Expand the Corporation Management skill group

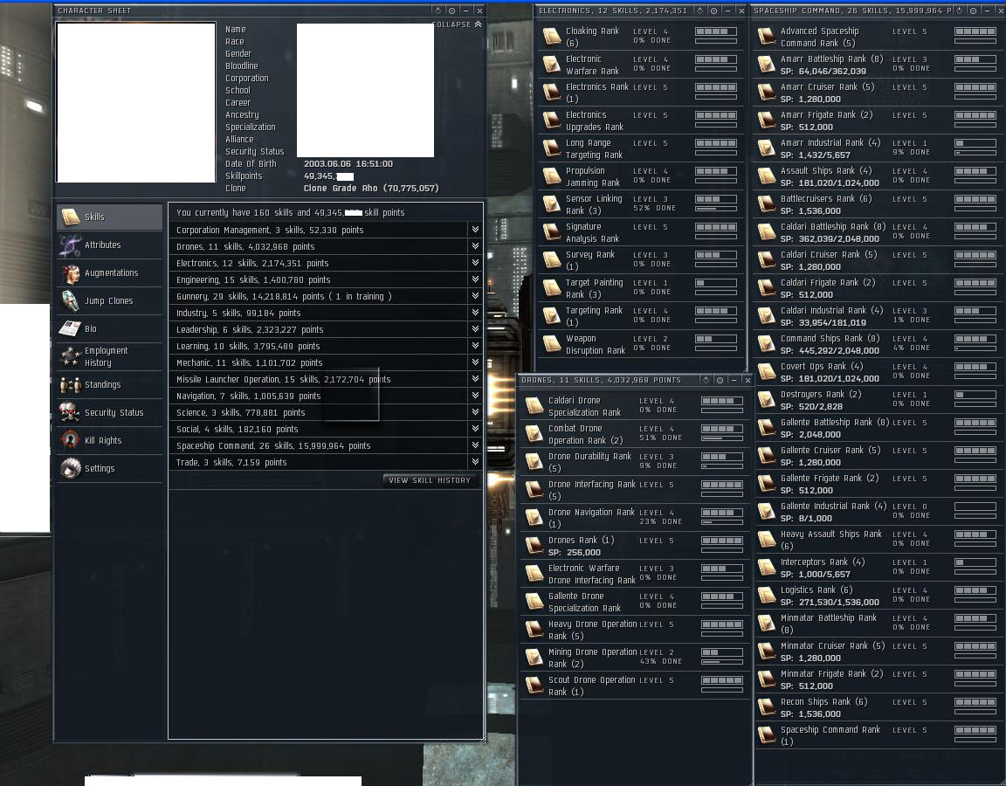[x=475, y=230]
